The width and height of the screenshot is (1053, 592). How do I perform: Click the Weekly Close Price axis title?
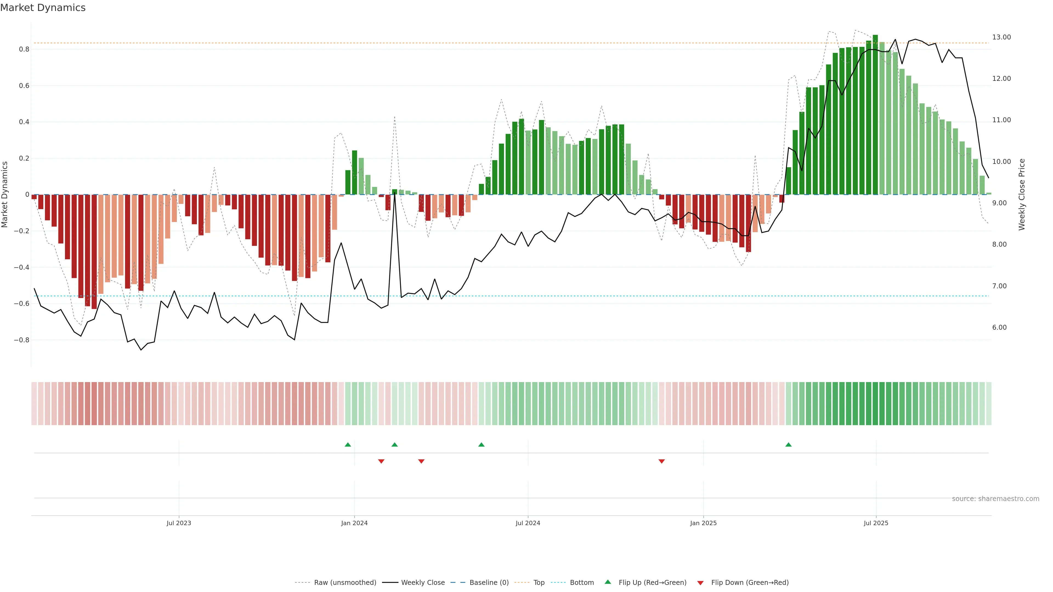[1021, 195]
